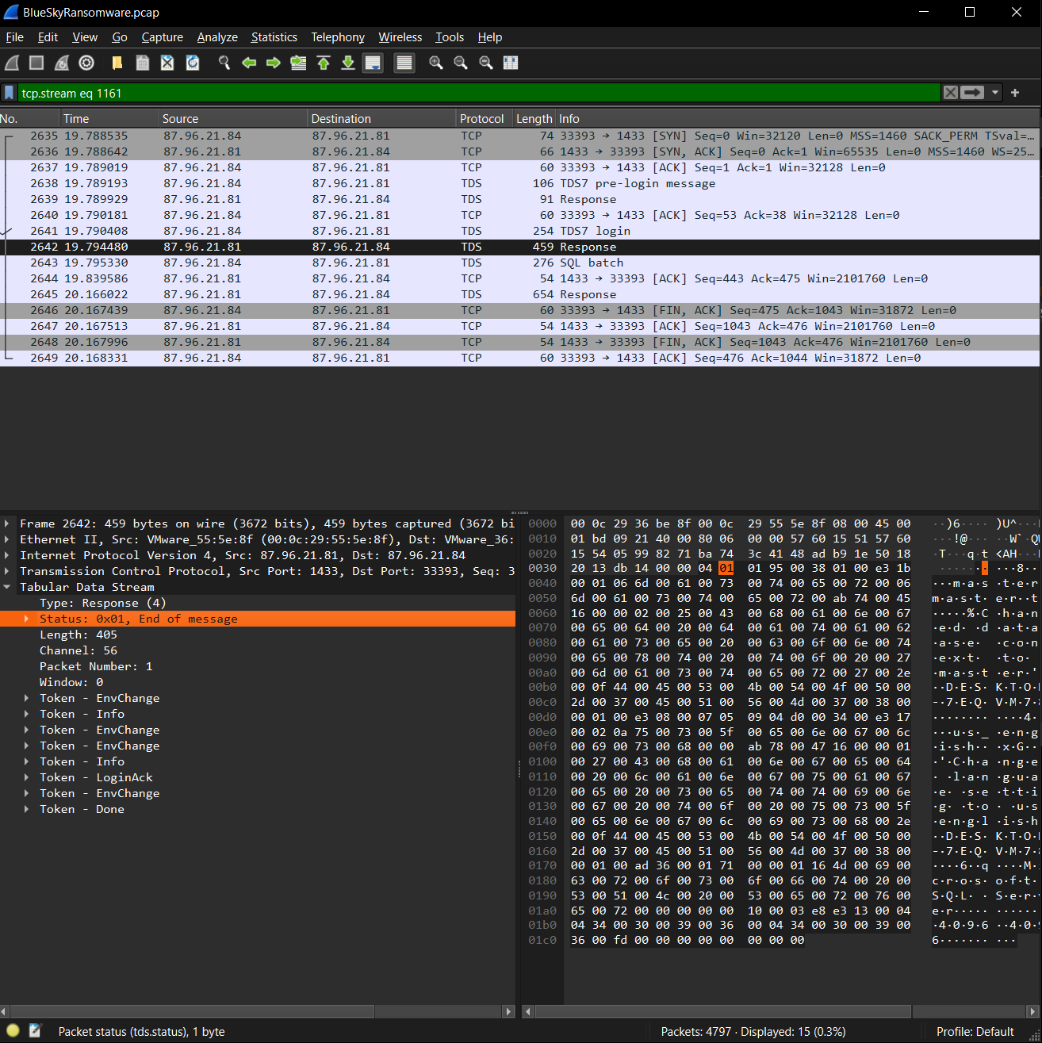Image resolution: width=1042 pixels, height=1043 pixels.
Task: Open Find a packet
Action: coord(224,63)
